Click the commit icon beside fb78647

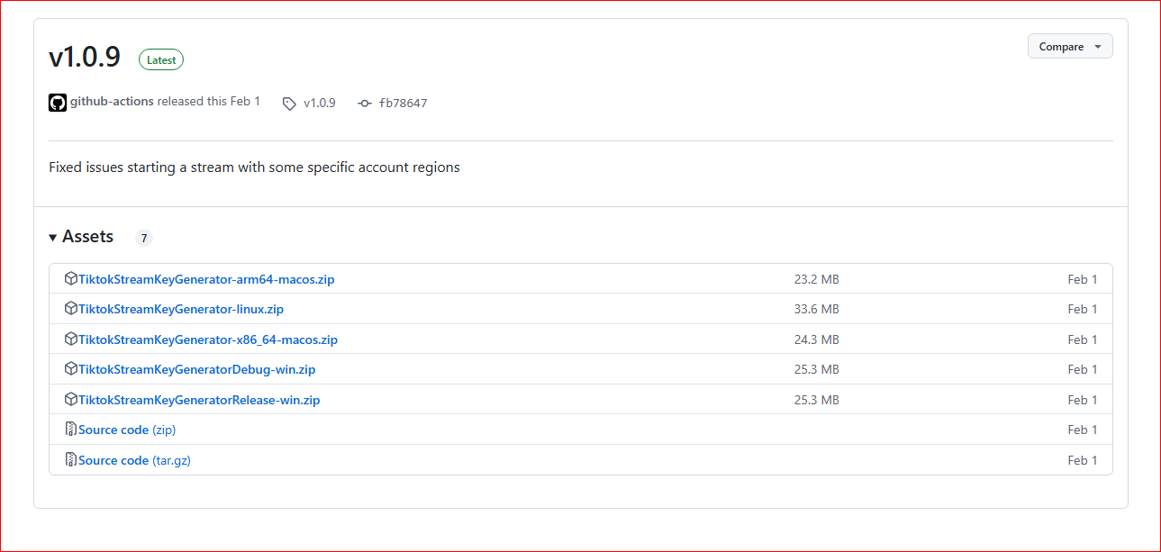365,104
